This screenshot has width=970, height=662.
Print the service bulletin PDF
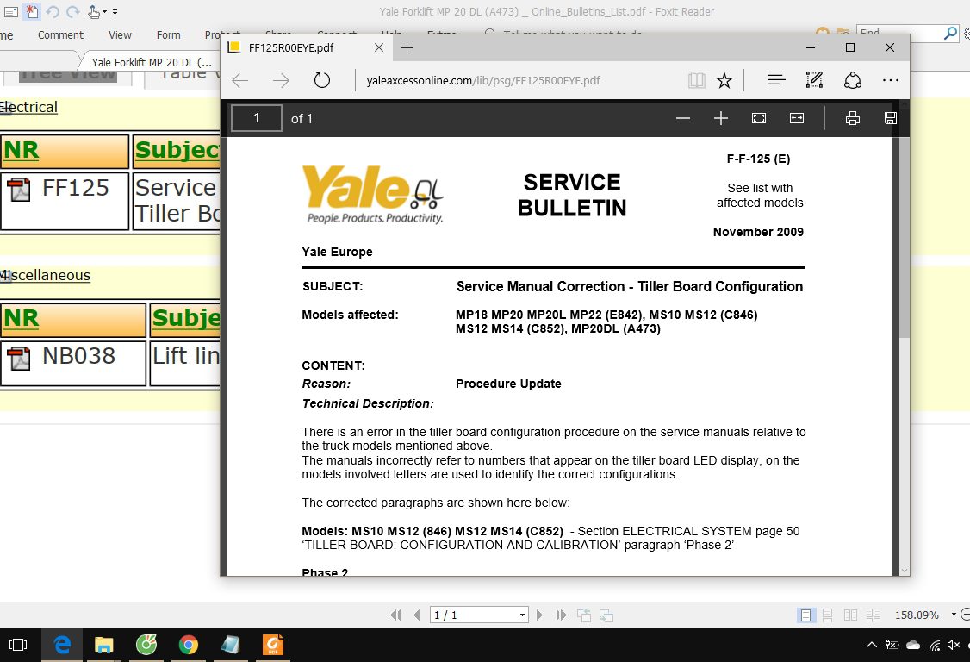click(x=852, y=117)
